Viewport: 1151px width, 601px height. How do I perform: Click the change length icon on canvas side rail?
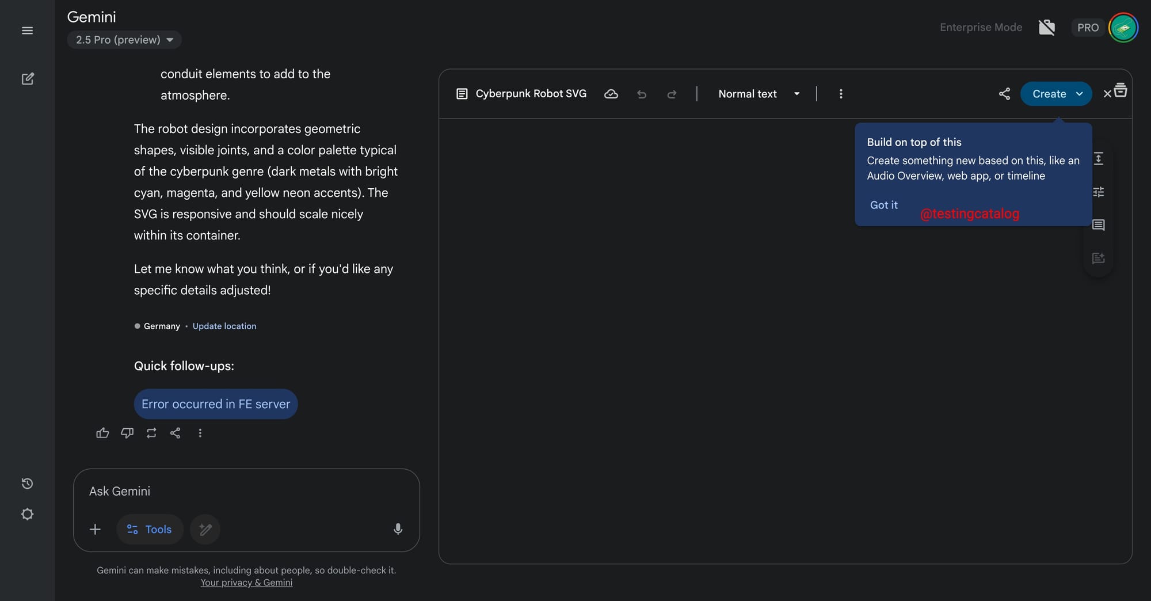[1098, 159]
